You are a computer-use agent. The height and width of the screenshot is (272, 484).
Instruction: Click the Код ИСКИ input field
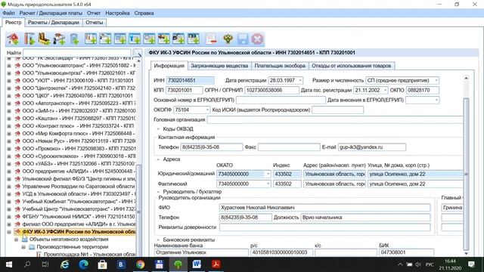tap(337, 110)
